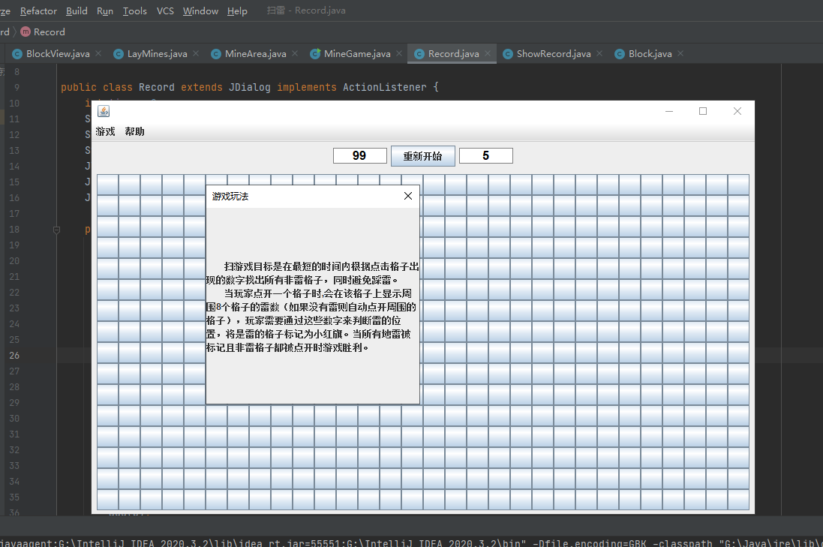Close the LayMines.java tab
The width and height of the screenshot is (823, 547).
pyautogui.click(x=196, y=53)
